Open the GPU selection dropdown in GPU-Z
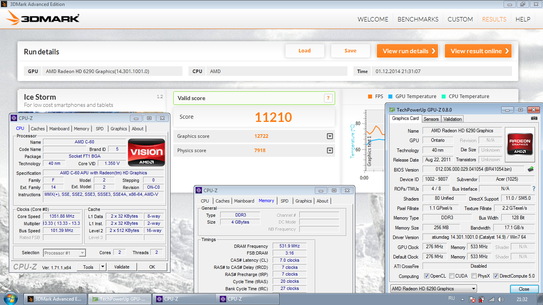543x305 pixels. pyautogui.click(x=433, y=289)
